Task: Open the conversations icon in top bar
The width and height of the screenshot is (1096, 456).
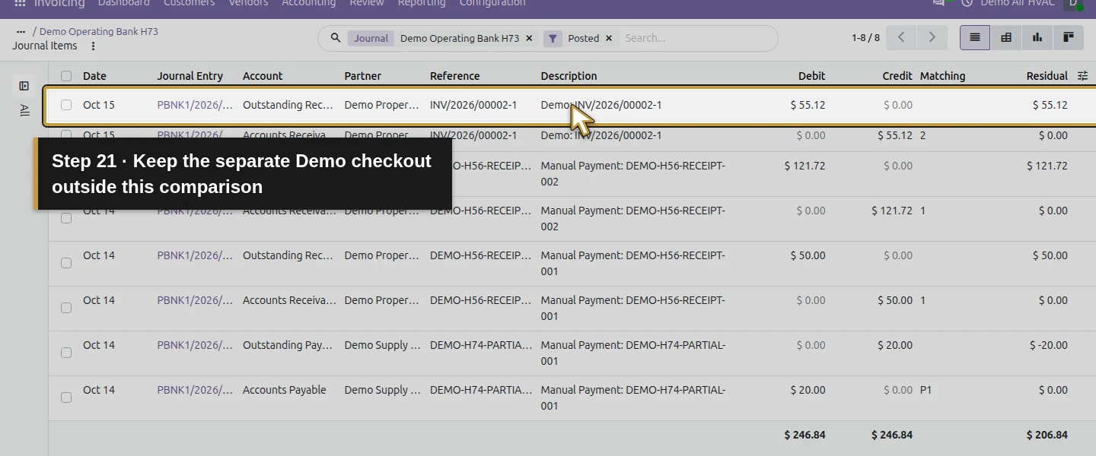Action: coord(938,3)
